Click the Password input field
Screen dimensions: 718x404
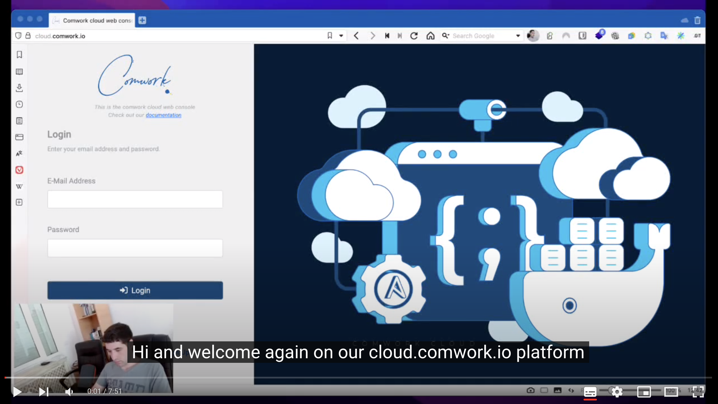click(135, 248)
